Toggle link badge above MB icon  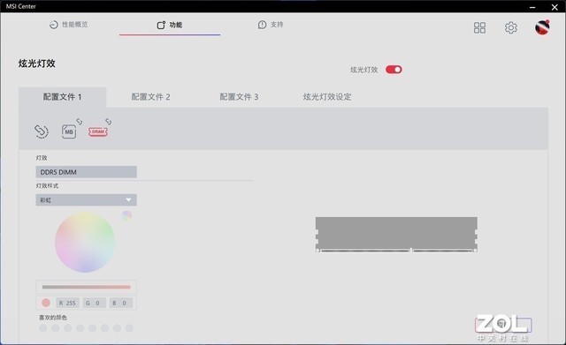click(80, 122)
